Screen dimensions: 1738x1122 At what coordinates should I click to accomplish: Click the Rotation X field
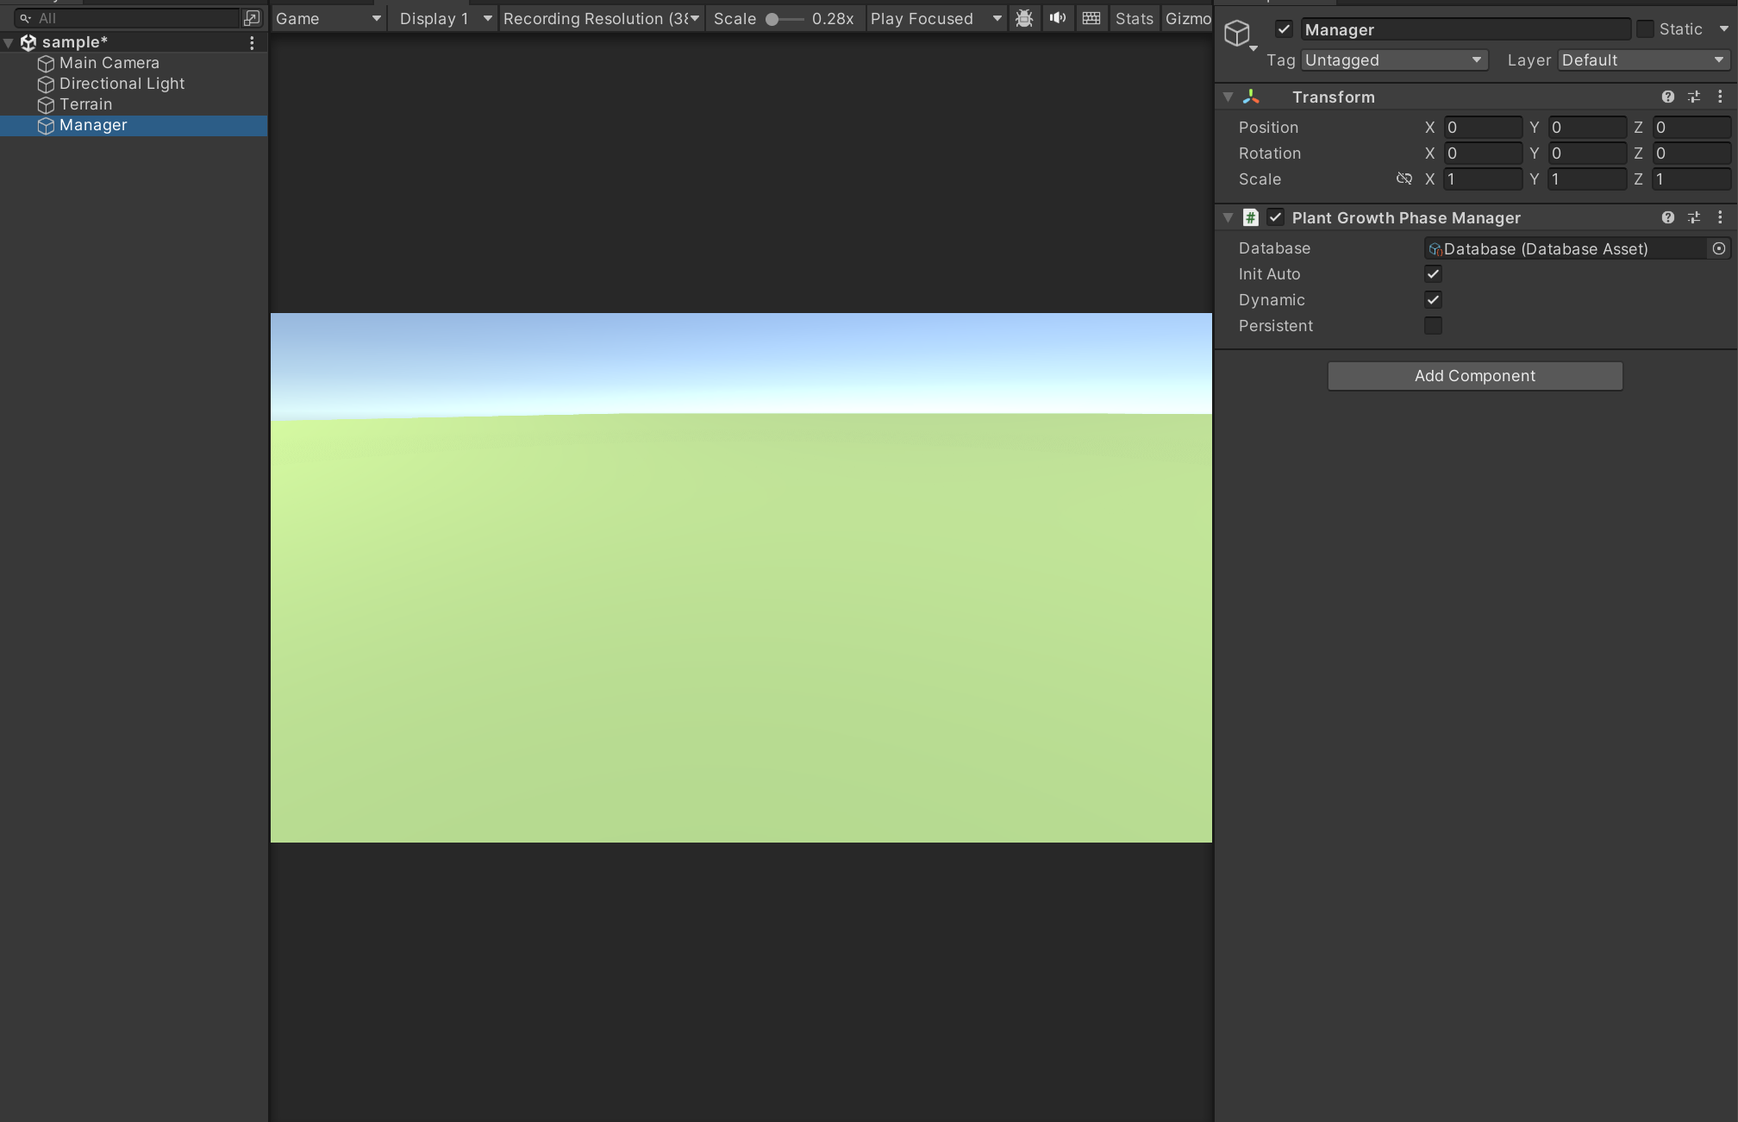click(1484, 154)
